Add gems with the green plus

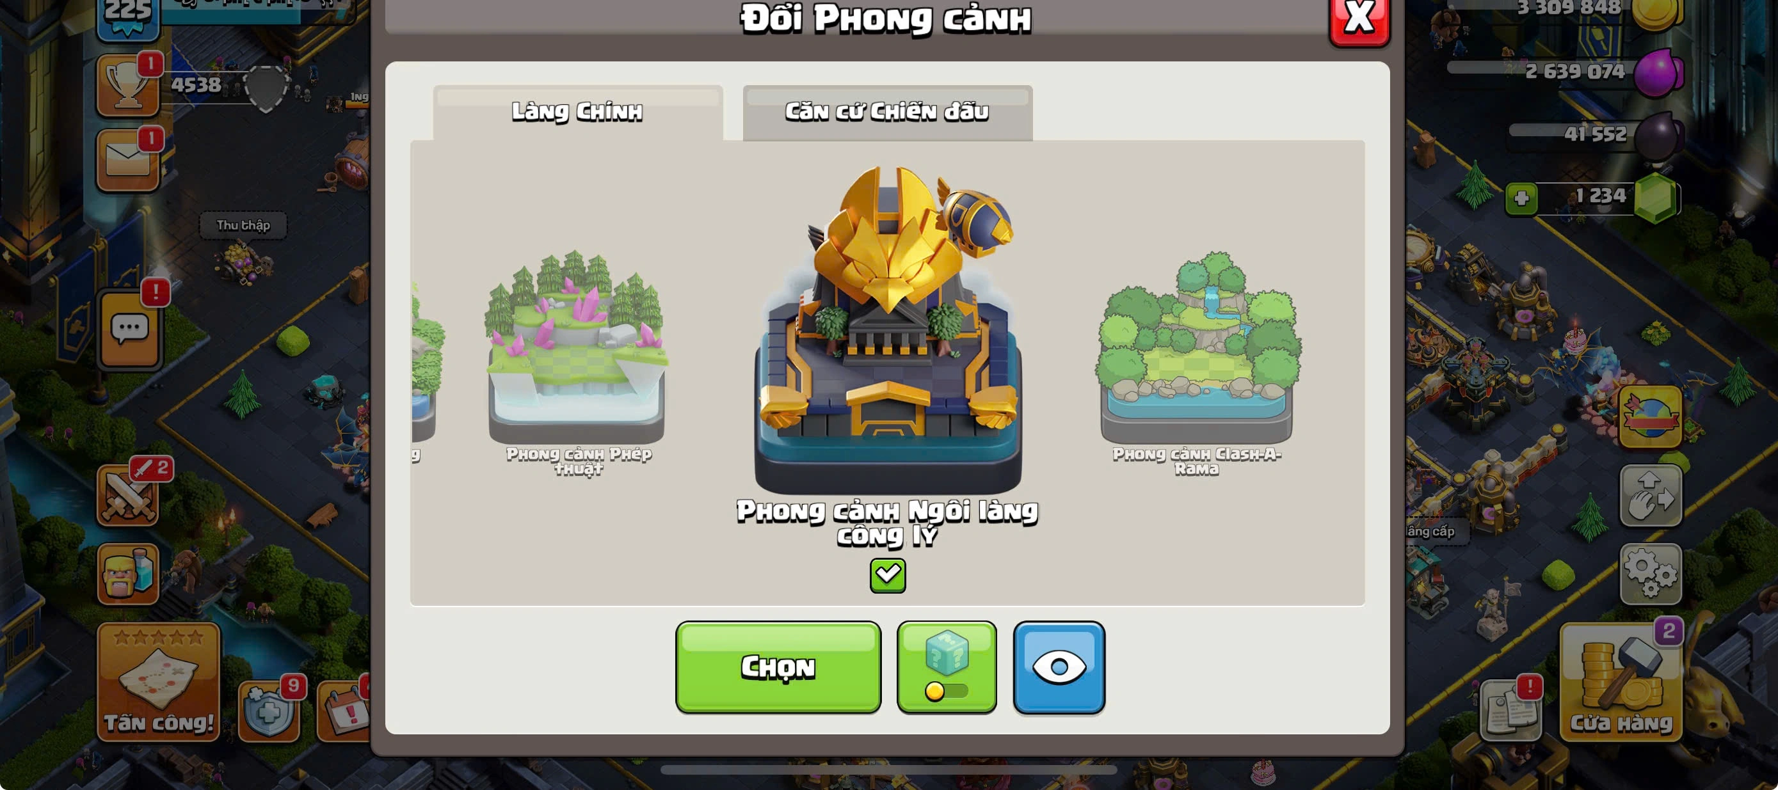click(x=1521, y=199)
